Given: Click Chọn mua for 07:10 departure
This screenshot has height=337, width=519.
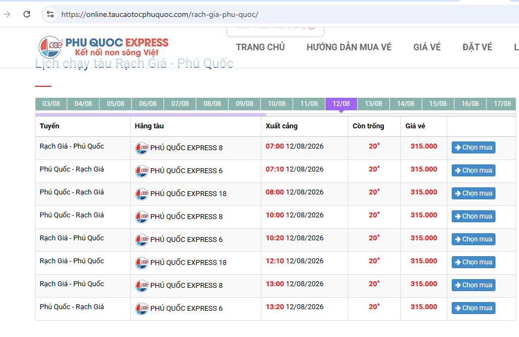Looking at the screenshot, I should click(x=473, y=170).
